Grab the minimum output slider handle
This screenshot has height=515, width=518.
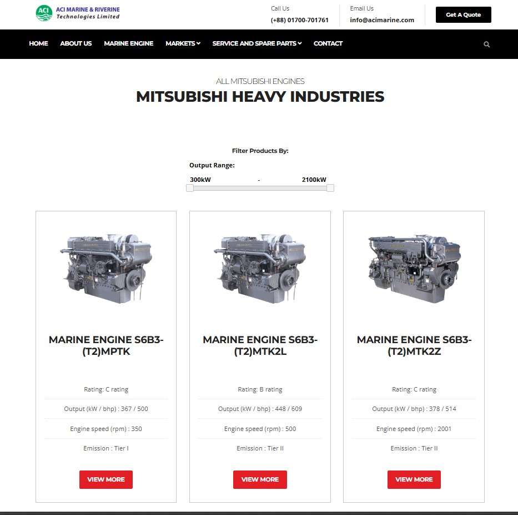click(x=190, y=188)
